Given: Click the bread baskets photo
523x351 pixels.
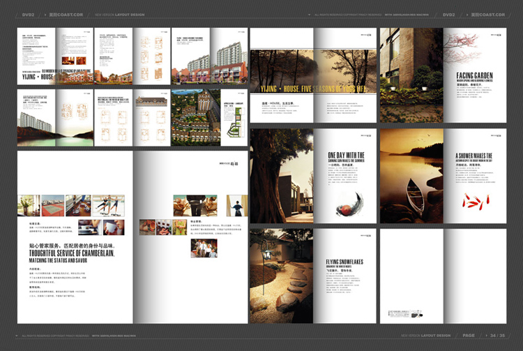Looking at the screenshot, I should pyautogui.click(x=195, y=206).
